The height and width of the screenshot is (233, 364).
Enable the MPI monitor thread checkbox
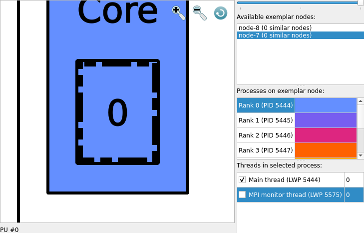[x=242, y=195]
